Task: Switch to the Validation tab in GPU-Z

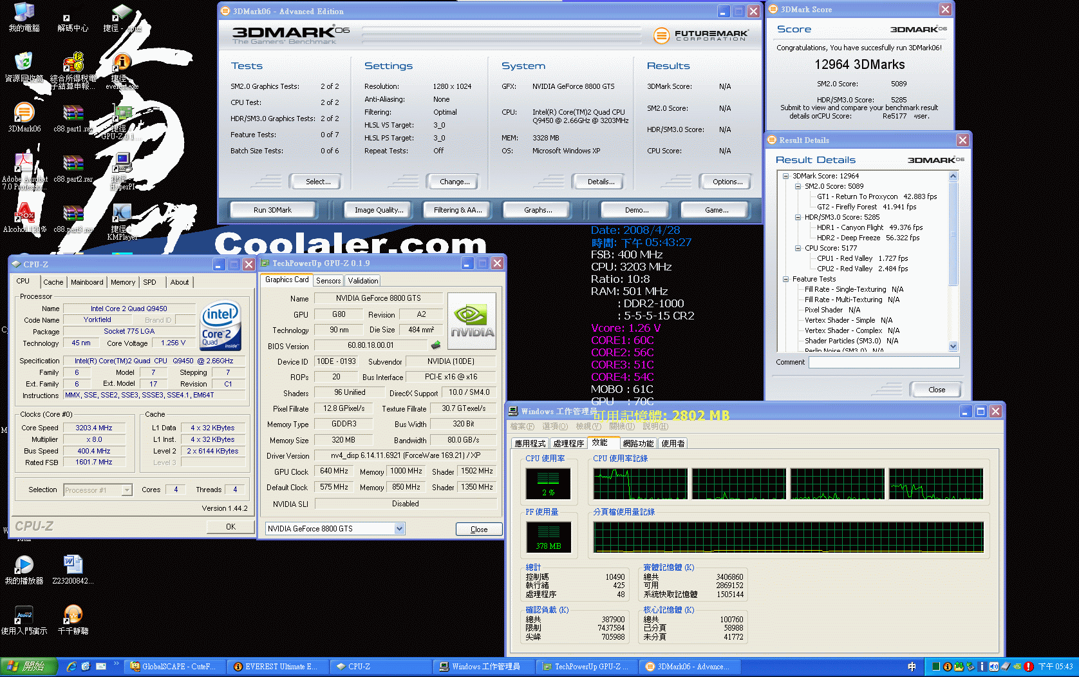Action: 363,281
